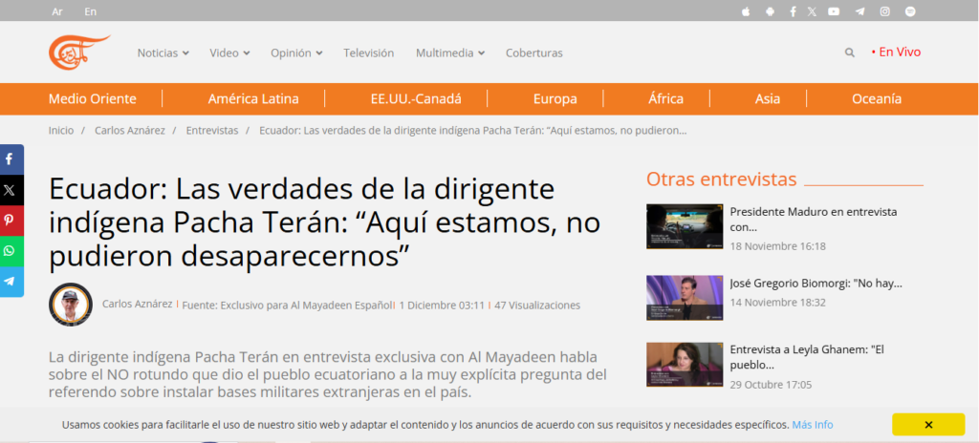The width and height of the screenshot is (979, 443).
Task: Click the Más Info cookies link
Action: [812, 425]
